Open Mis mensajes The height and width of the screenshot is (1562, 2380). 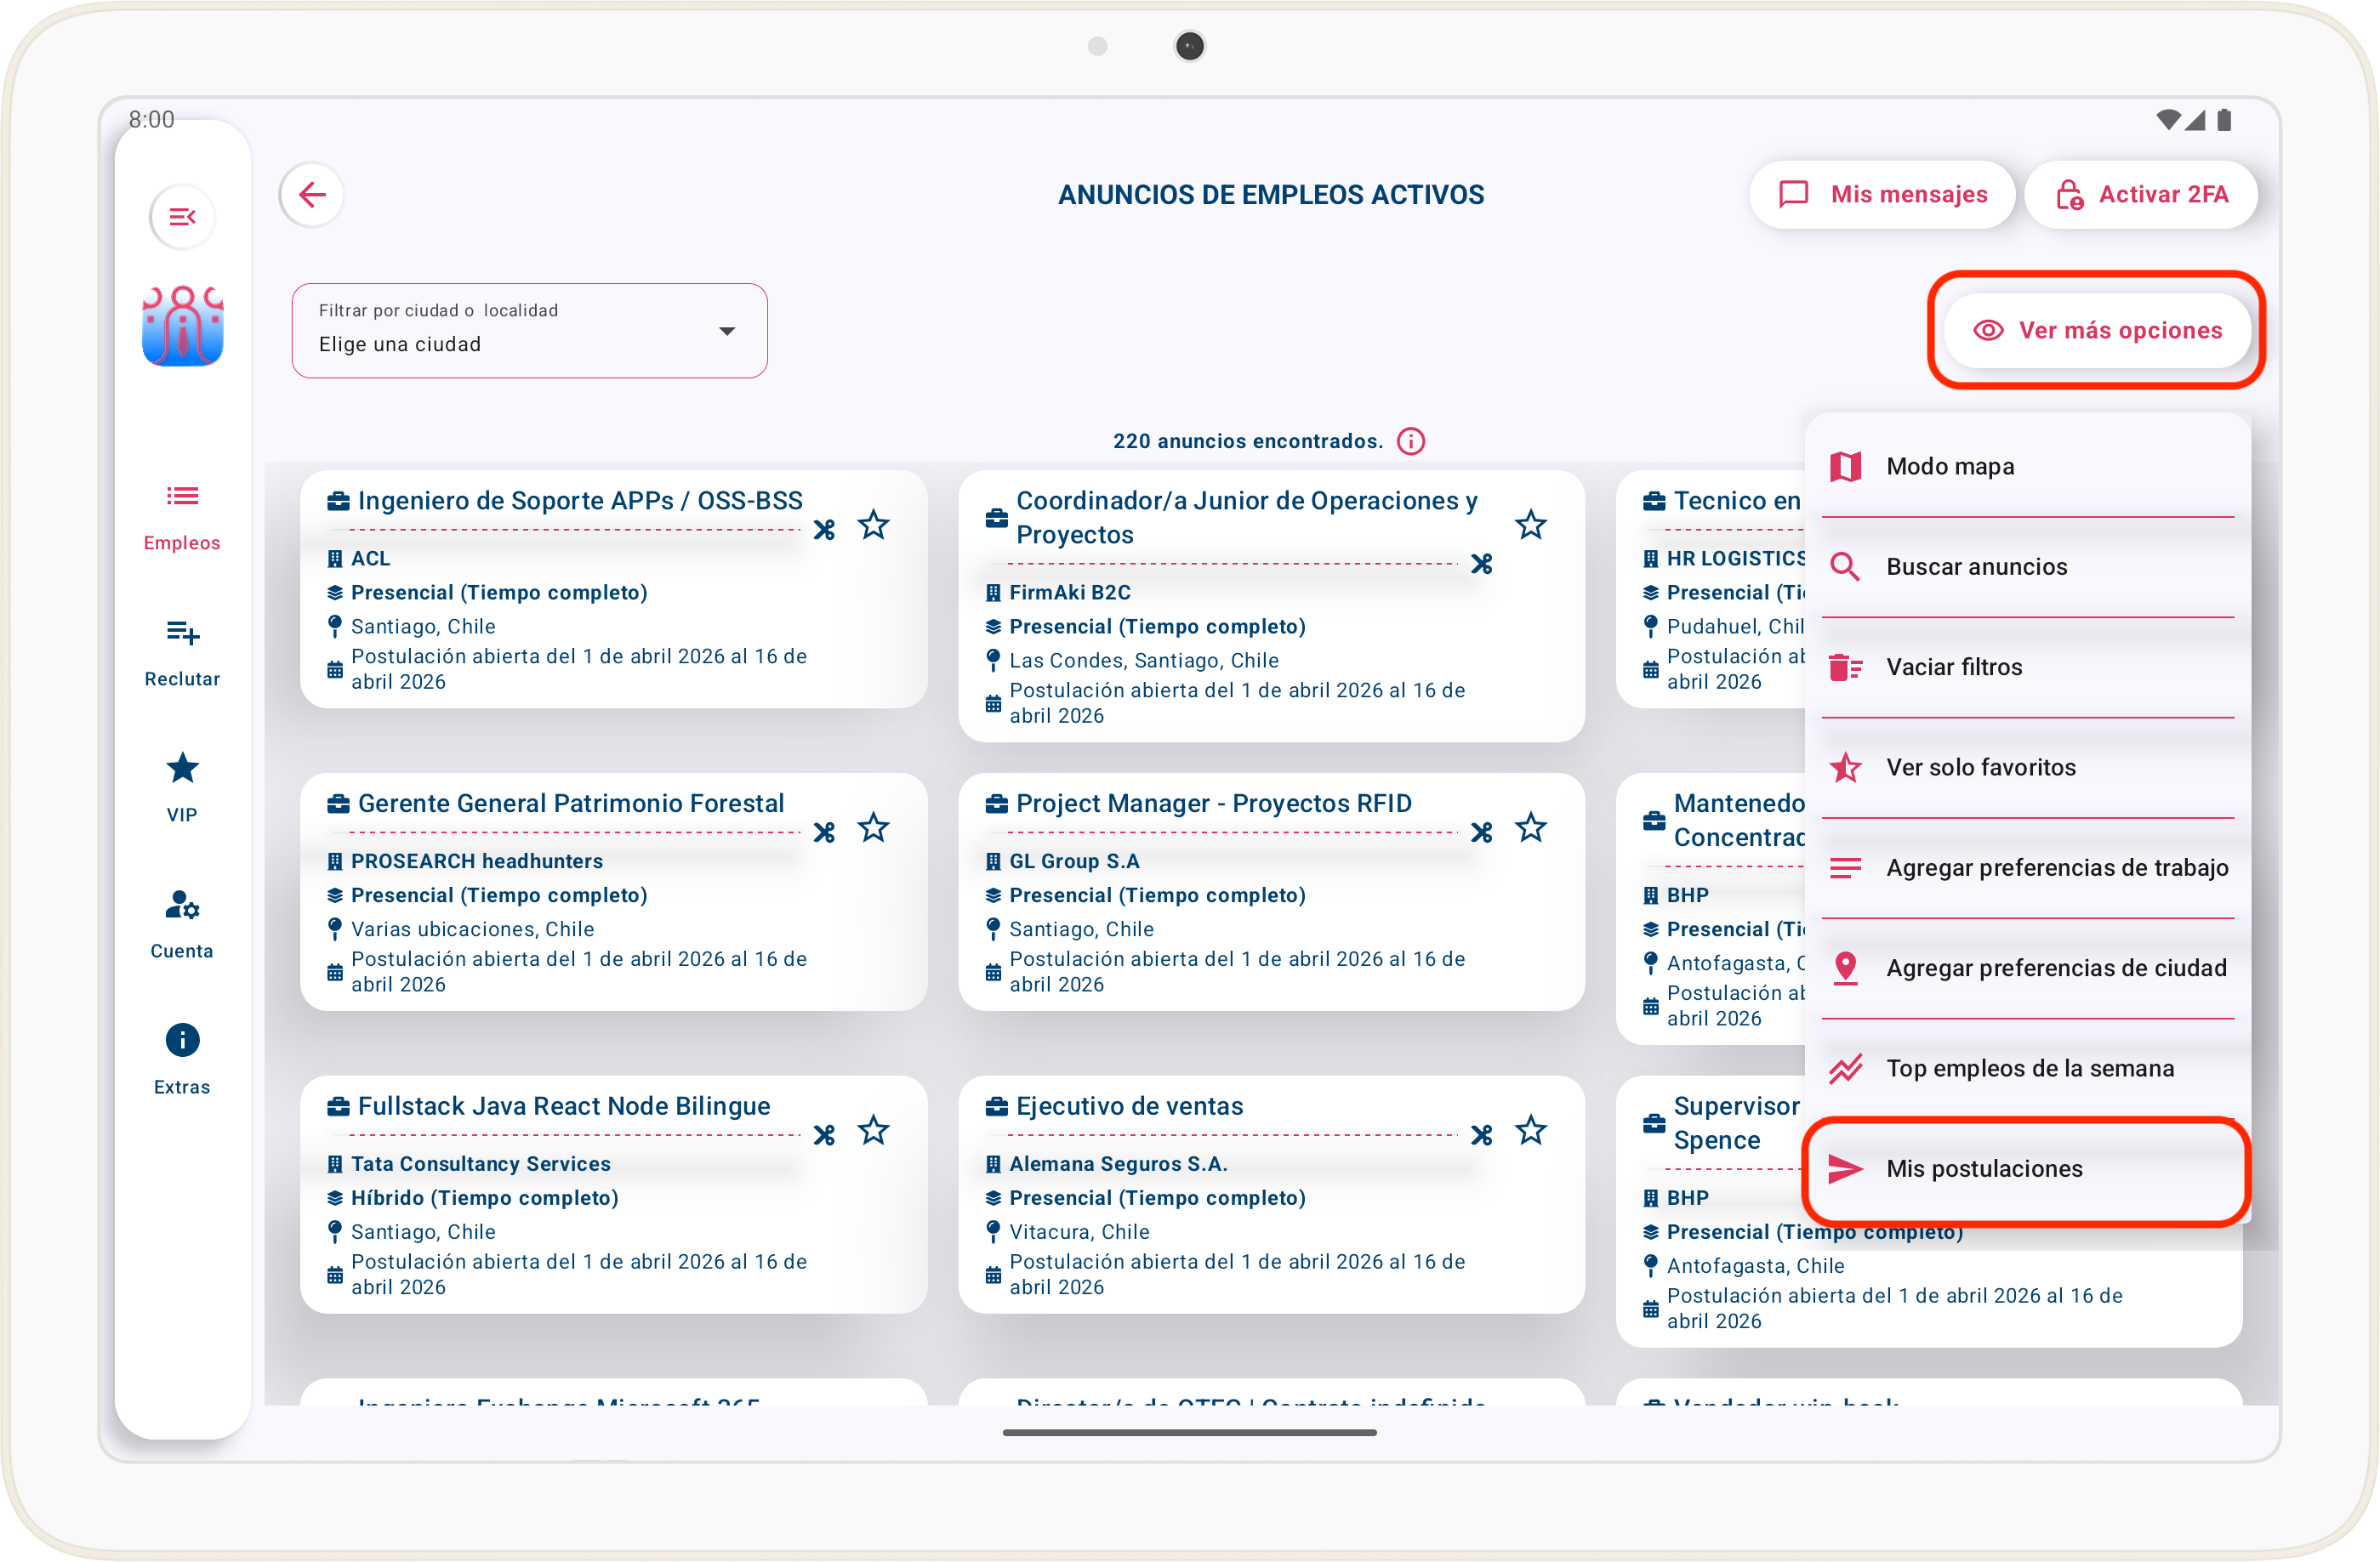click(1882, 195)
